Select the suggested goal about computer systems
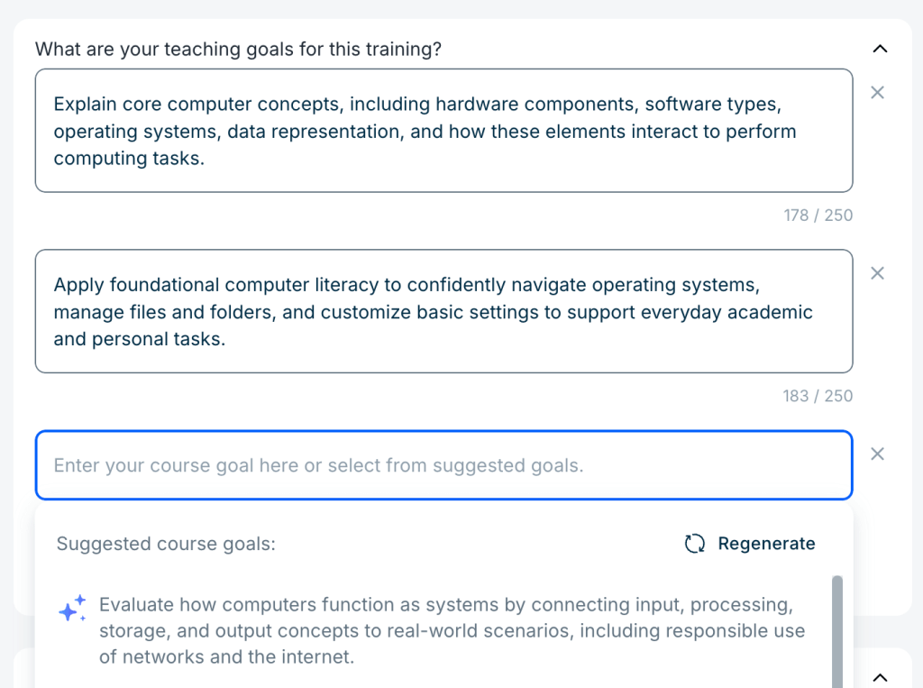The width and height of the screenshot is (923, 688). 451,630
